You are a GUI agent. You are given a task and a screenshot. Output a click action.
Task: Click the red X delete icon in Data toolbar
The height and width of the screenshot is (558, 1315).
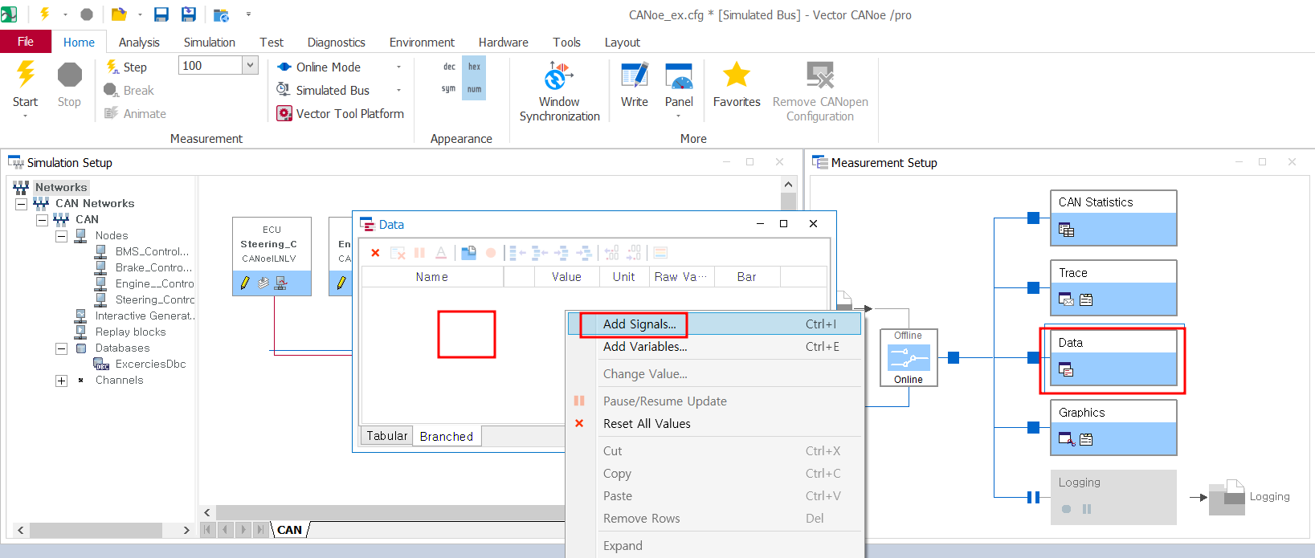[x=375, y=253]
